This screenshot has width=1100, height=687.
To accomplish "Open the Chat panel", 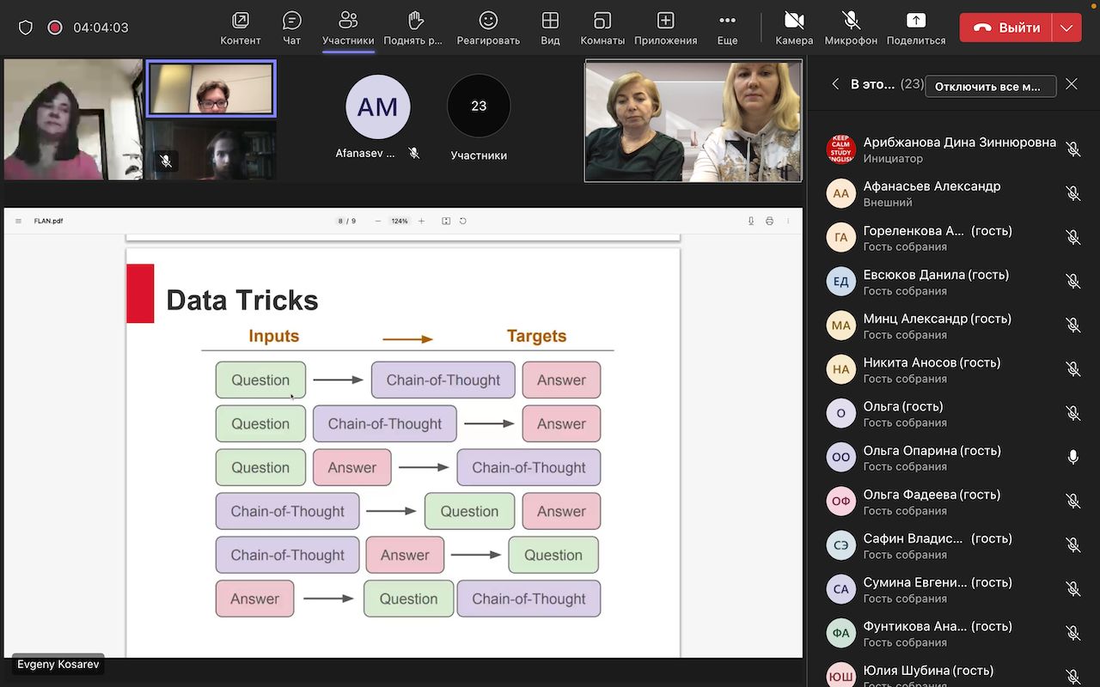I will coord(292,21).
